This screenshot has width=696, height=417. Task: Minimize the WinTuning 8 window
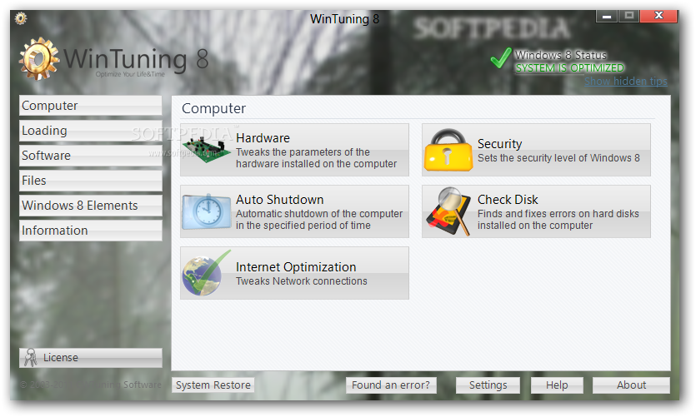pos(607,16)
